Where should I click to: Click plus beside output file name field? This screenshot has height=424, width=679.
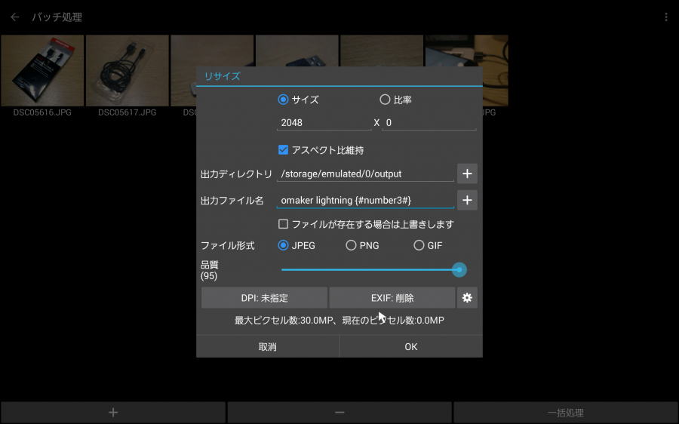(x=467, y=200)
